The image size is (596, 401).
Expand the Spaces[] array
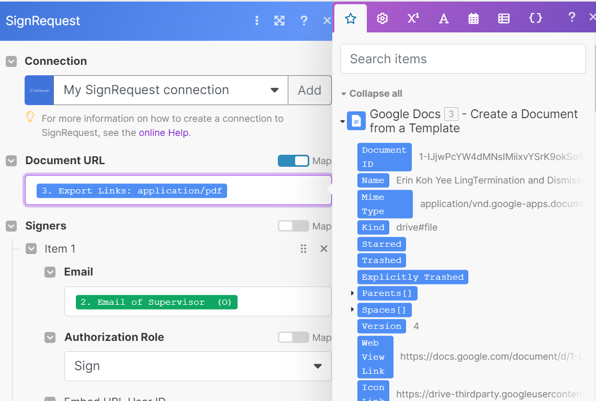pyautogui.click(x=352, y=310)
